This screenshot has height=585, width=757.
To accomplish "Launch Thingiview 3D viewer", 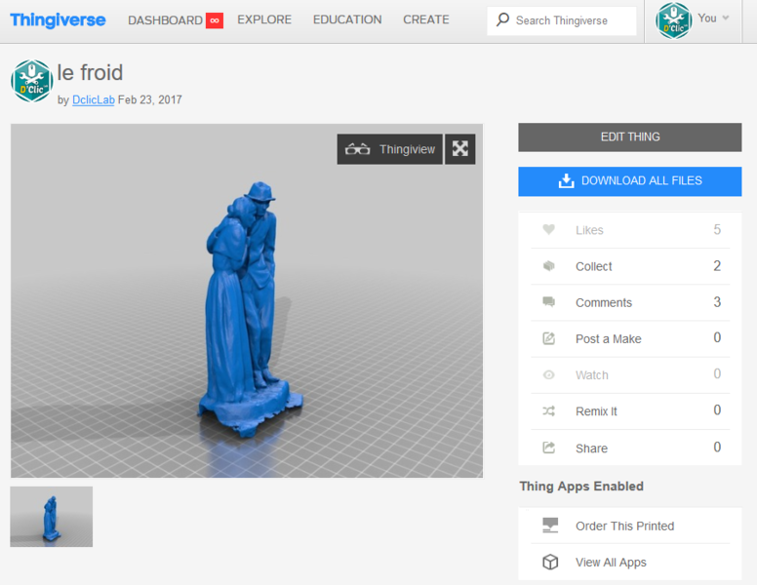I will click(389, 149).
